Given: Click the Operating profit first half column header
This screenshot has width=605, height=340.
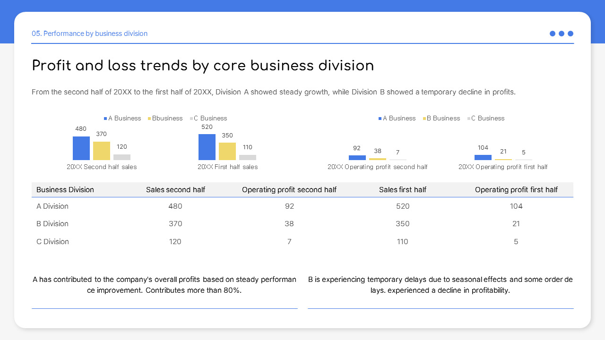Looking at the screenshot, I should 516,189.
